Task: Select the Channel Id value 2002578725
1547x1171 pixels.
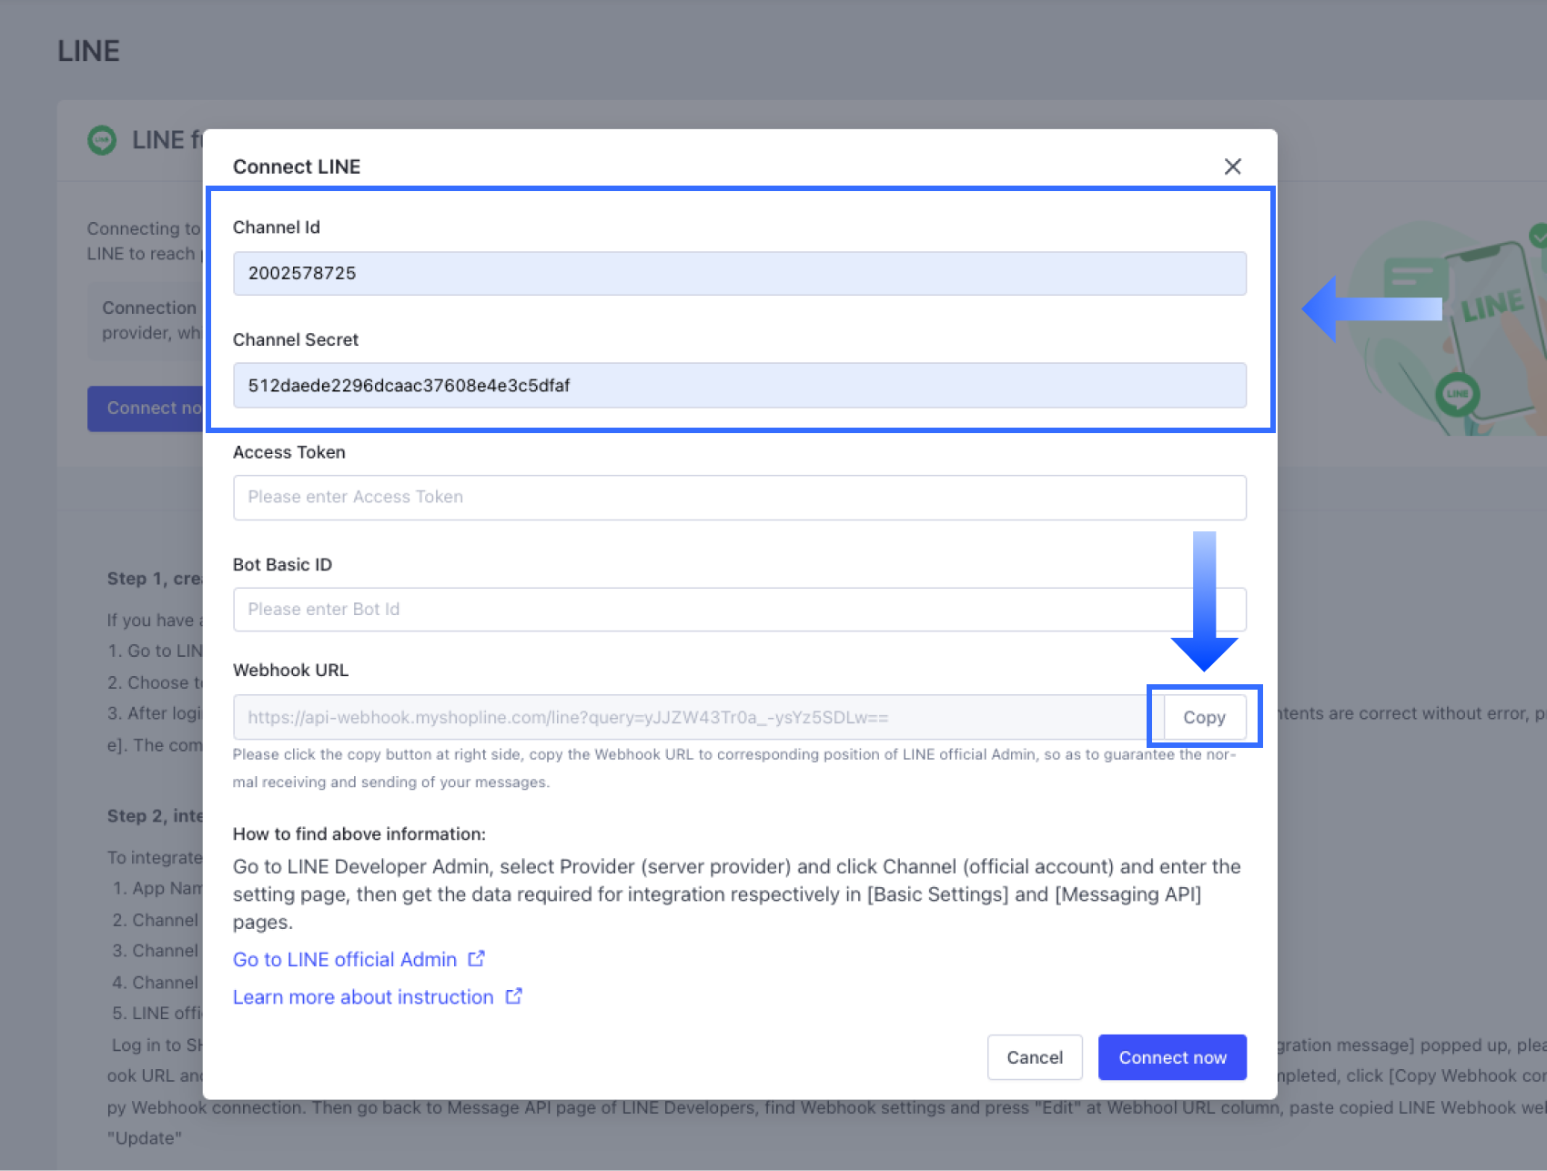Action: 300,273
